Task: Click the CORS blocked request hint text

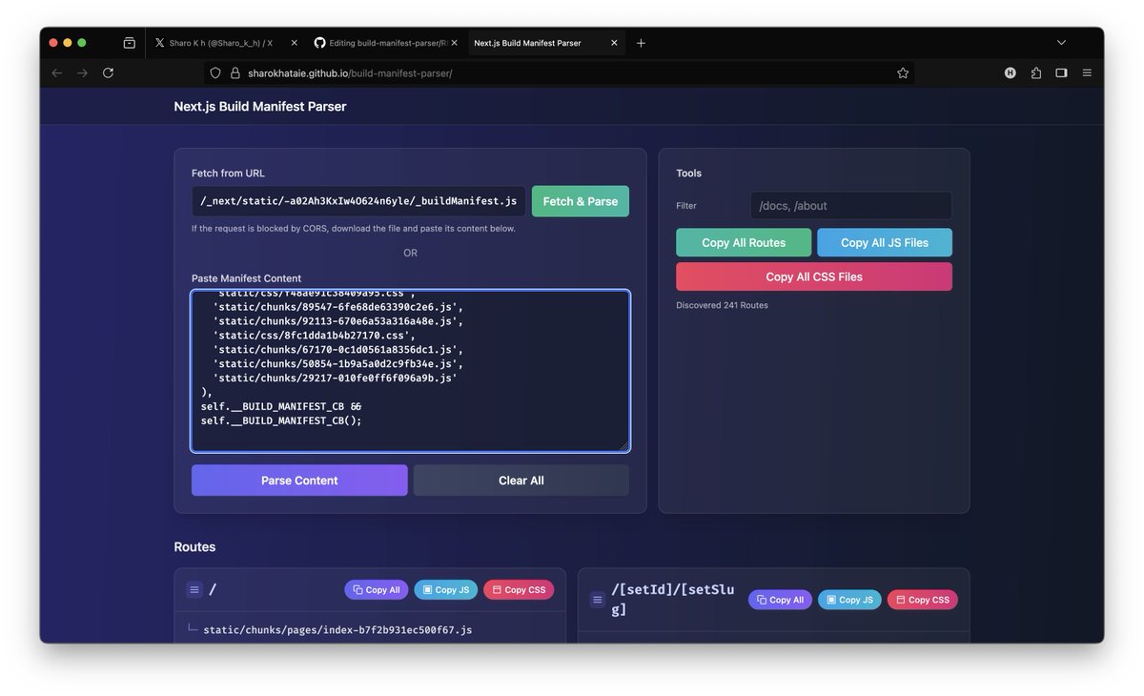Action: click(354, 229)
